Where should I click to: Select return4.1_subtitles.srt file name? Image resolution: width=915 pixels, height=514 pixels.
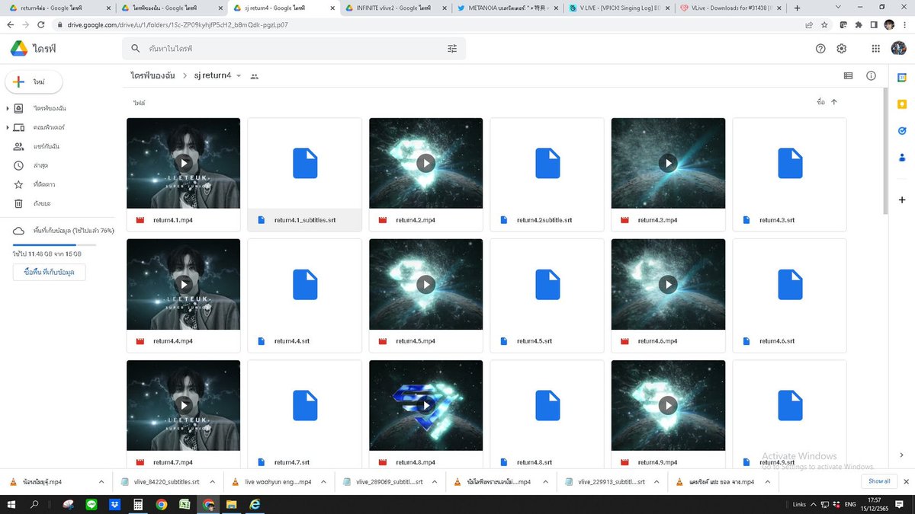305,220
